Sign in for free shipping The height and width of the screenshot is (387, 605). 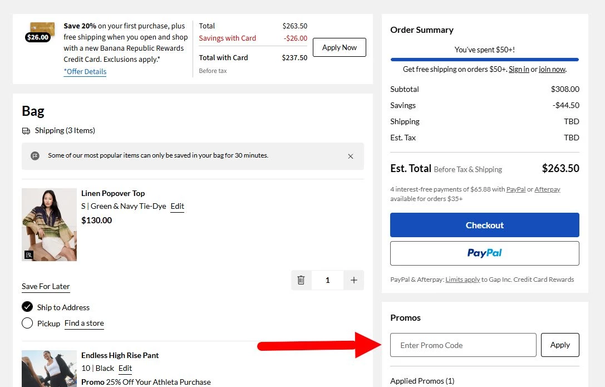tap(519, 69)
